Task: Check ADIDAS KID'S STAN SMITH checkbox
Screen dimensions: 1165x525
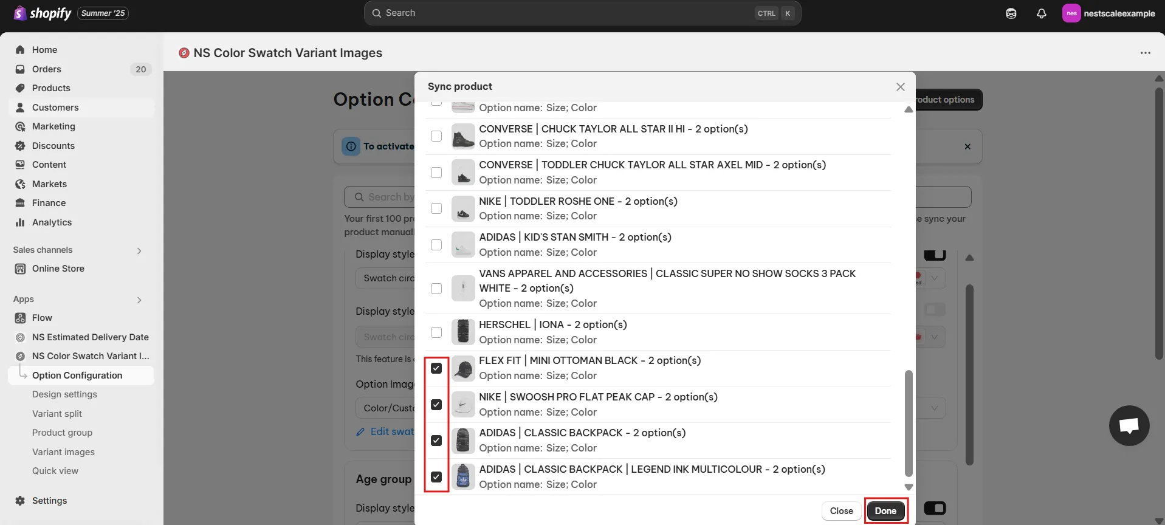Action: [436, 245]
